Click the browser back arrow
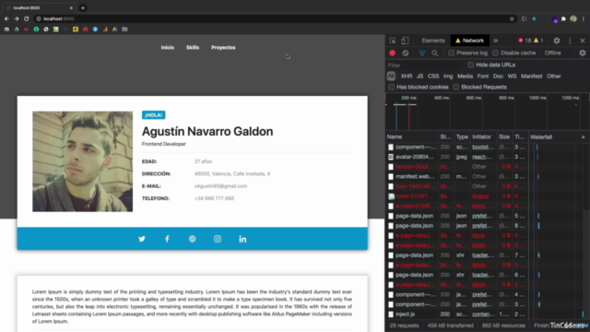This screenshot has height=332, width=590. 6,18
